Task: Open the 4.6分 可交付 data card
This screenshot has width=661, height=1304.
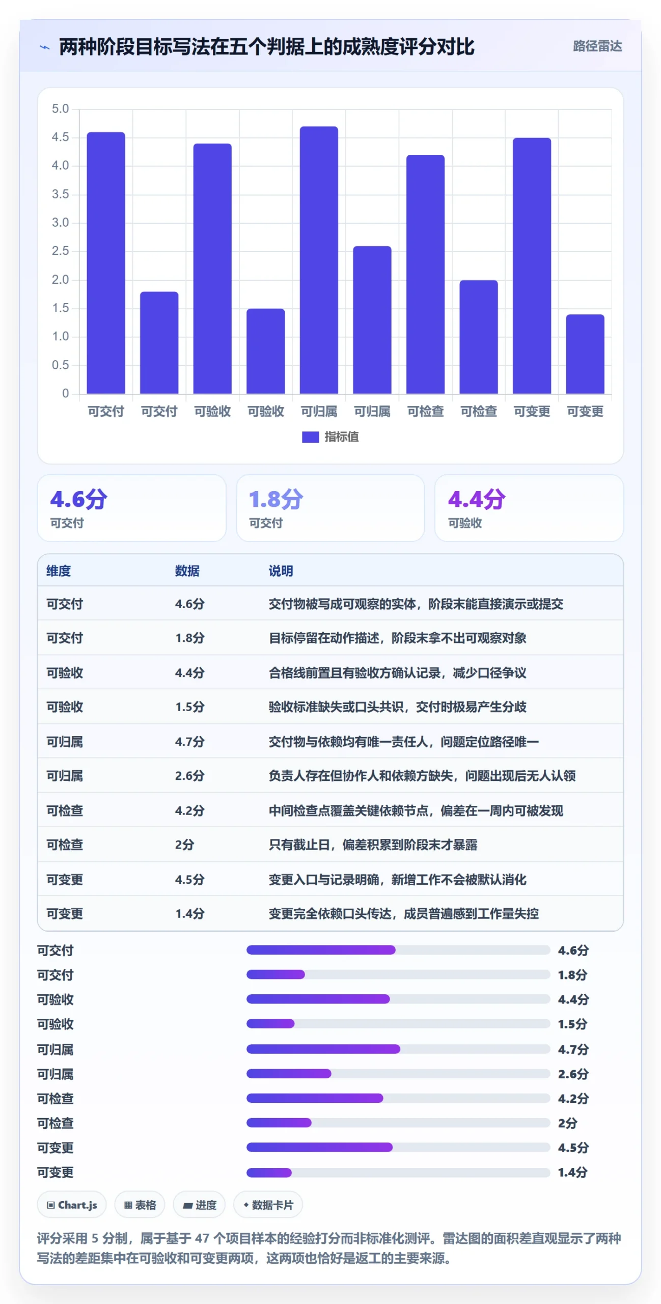Action: click(131, 508)
